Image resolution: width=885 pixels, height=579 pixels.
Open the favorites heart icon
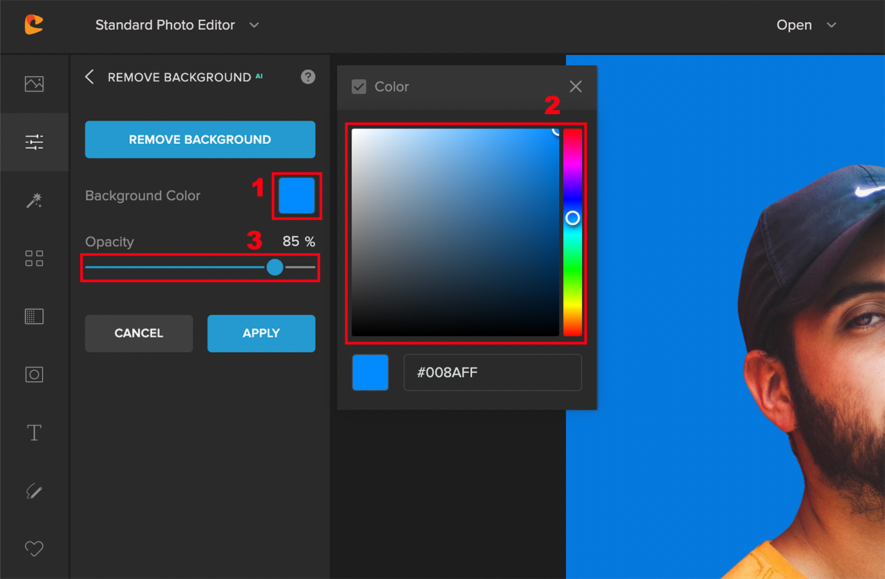[34, 549]
